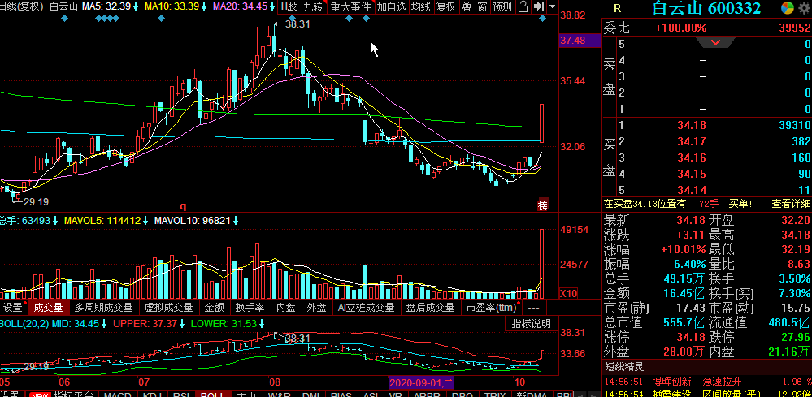The height and width of the screenshot is (397, 812).
Task: Add stock via 加自选
Action: coord(392,6)
